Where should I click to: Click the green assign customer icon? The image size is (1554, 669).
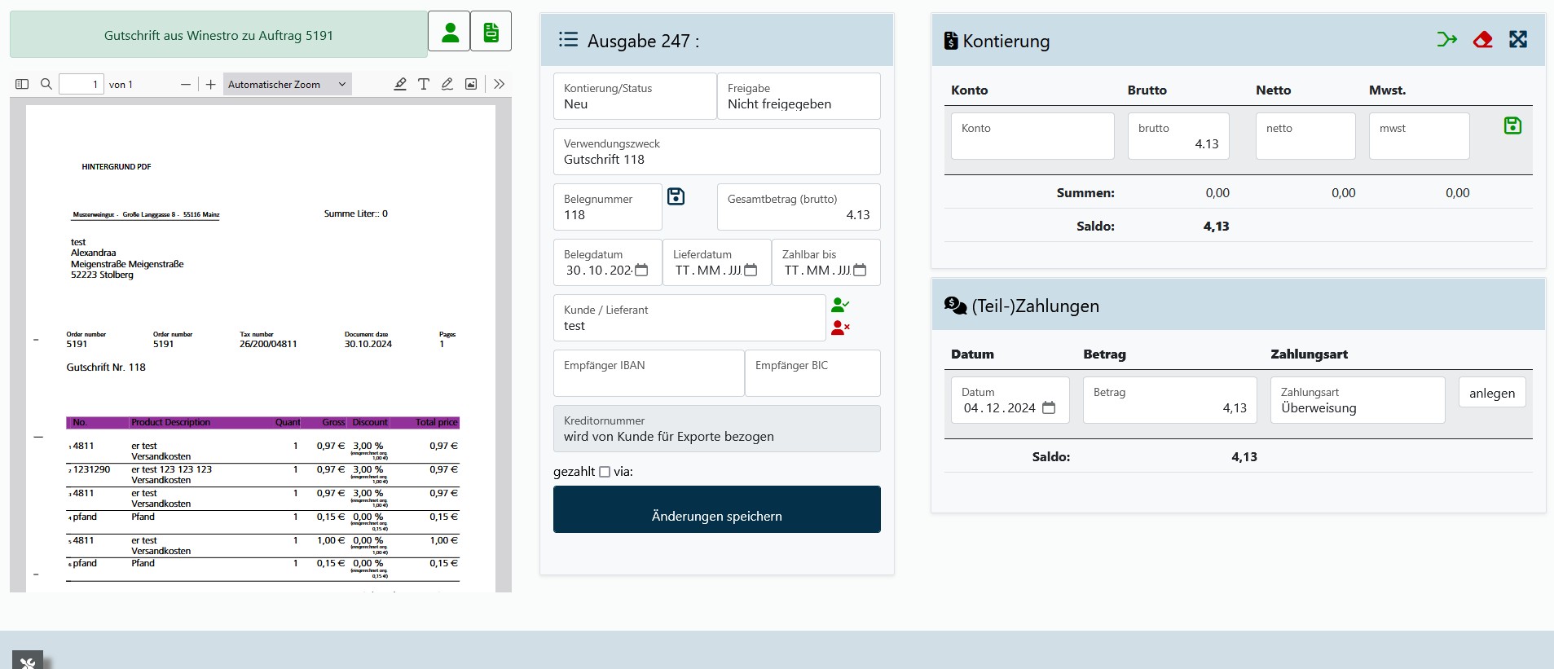[x=840, y=305]
